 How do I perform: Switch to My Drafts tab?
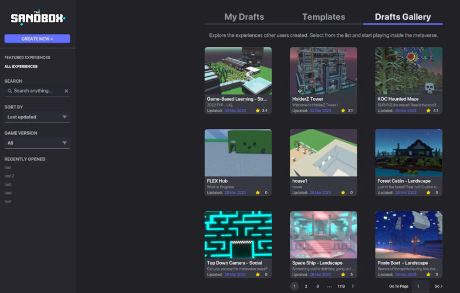pos(244,17)
